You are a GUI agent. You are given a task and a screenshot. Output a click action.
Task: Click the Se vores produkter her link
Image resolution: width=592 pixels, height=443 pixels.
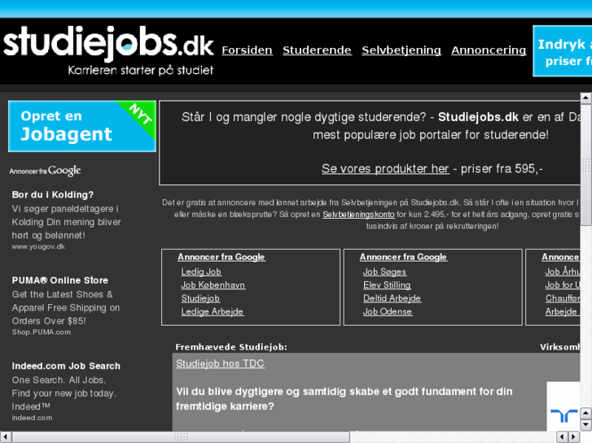tap(385, 168)
